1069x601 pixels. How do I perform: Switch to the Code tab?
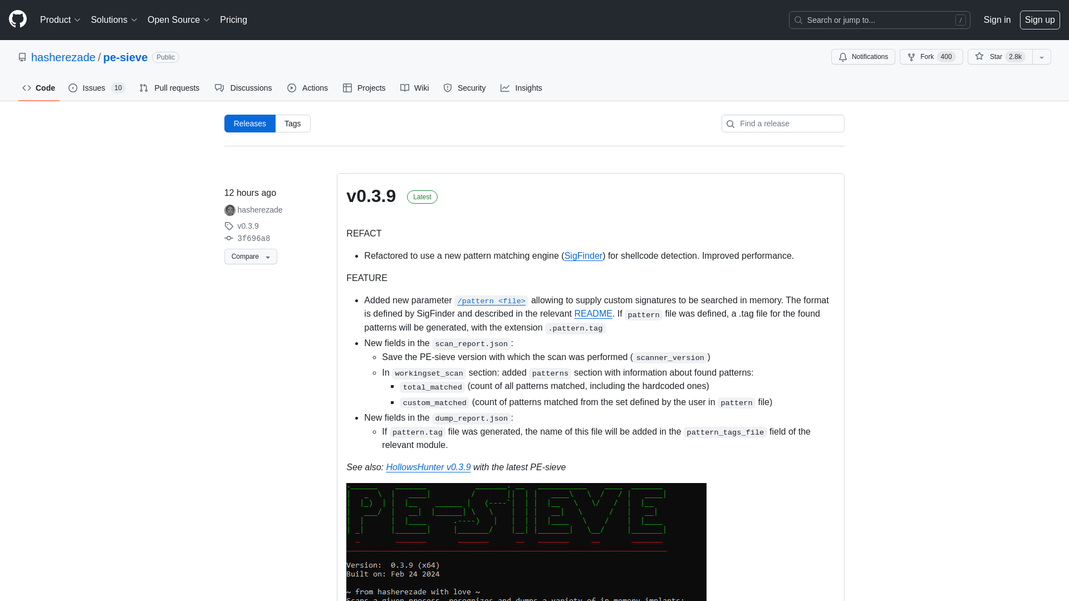(x=39, y=88)
